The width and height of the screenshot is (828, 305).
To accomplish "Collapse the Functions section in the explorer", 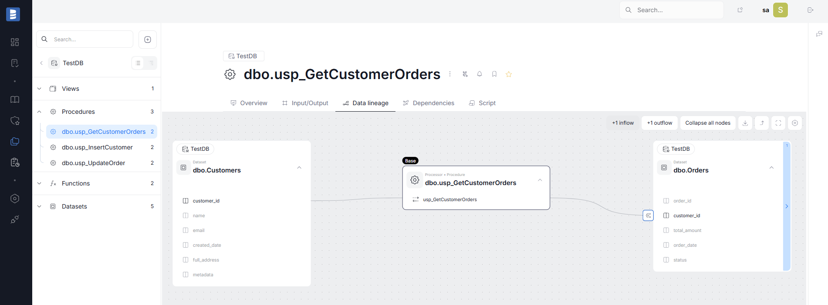I will 39,183.
